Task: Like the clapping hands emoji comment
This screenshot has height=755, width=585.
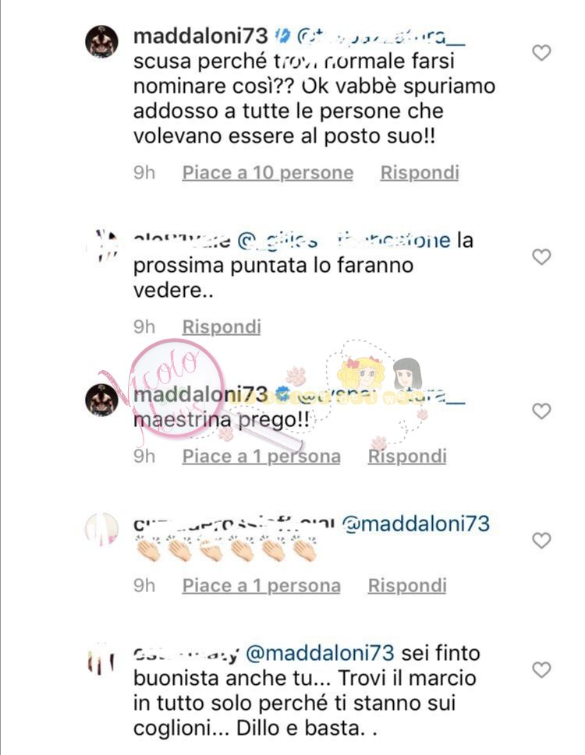Action: coord(541,540)
